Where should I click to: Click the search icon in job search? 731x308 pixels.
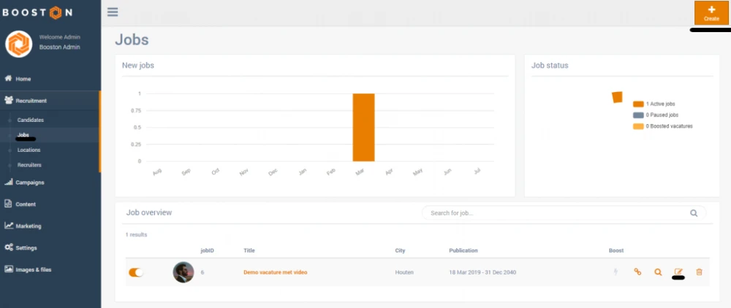click(x=694, y=213)
